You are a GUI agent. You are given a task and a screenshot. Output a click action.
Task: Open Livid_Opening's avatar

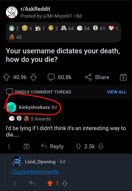(x=17, y=162)
